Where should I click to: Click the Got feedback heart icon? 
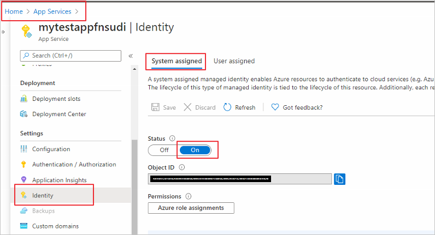click(x=275, y=107)
